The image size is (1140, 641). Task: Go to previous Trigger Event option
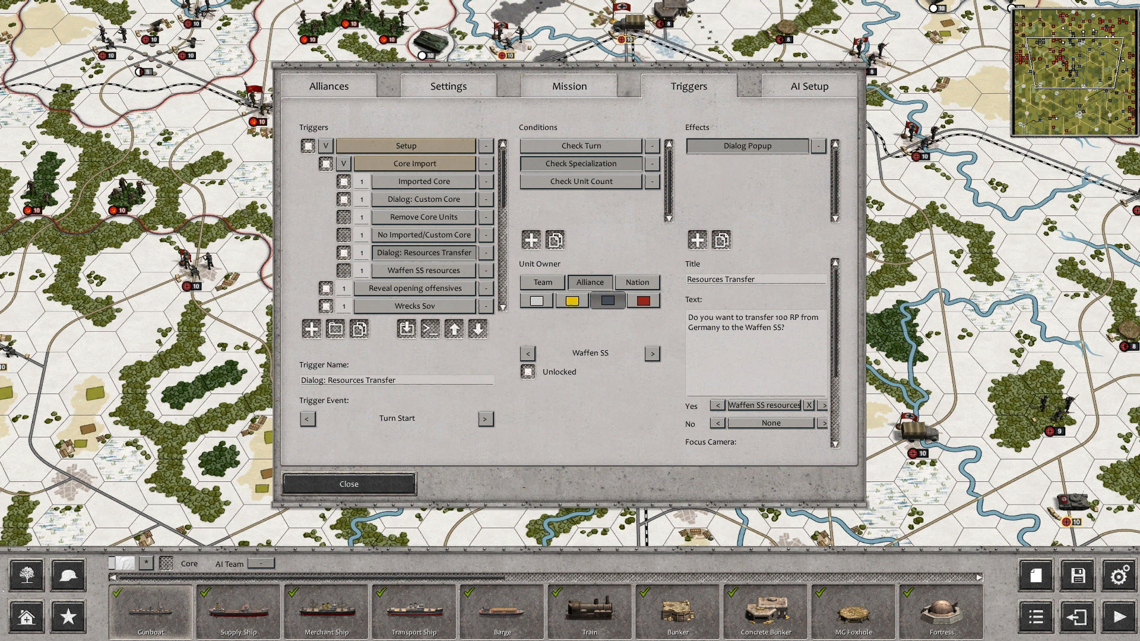tap(308, 418)
